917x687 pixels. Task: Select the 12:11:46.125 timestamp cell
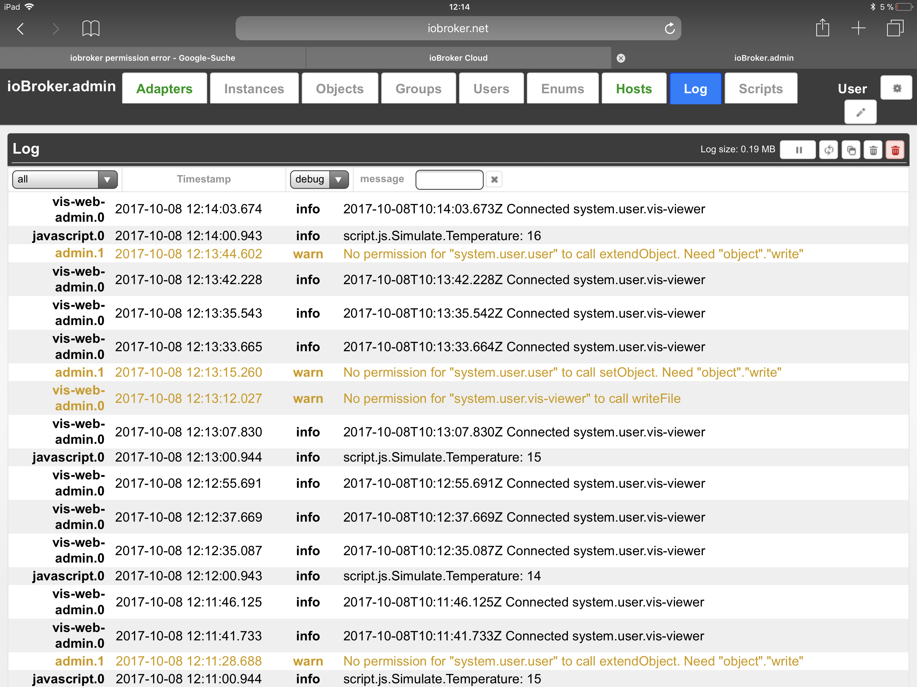pos(188,602)
